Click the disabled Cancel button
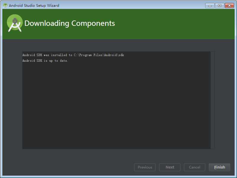Viewport: 237px width, 178px height. [195, 167]
